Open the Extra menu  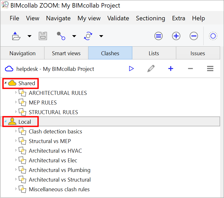pyautogui.click(x=179, y=18)
